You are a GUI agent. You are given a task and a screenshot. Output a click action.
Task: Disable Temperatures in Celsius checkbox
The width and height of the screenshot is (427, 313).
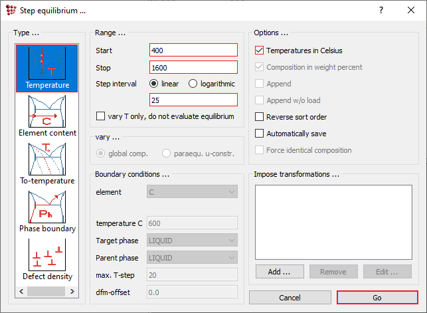pyautogui.click(x=260, y=50)
